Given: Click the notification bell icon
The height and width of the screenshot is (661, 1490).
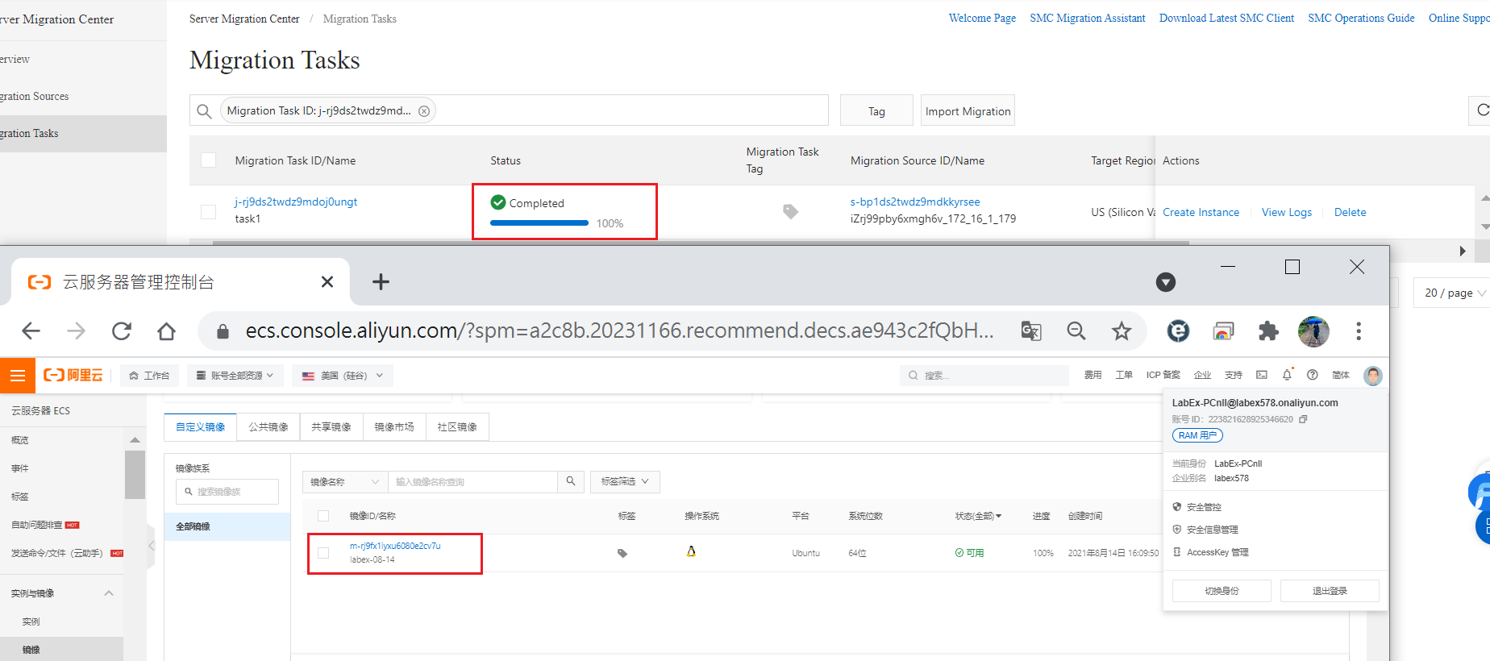Looking at the screenshot, I should pos(1287,375).
